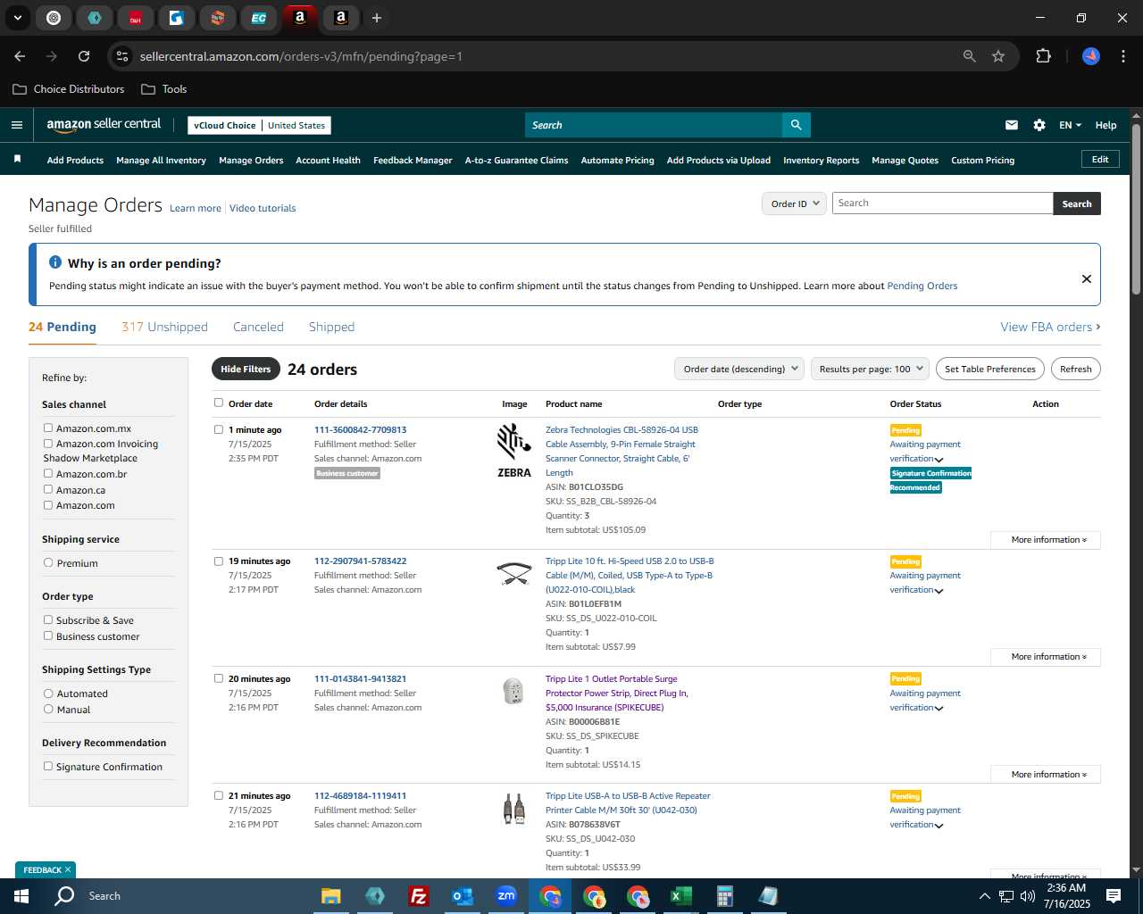Click the Zebra cable product thumbnail
Screen dimensions: 1143x914
pos(514,451)
